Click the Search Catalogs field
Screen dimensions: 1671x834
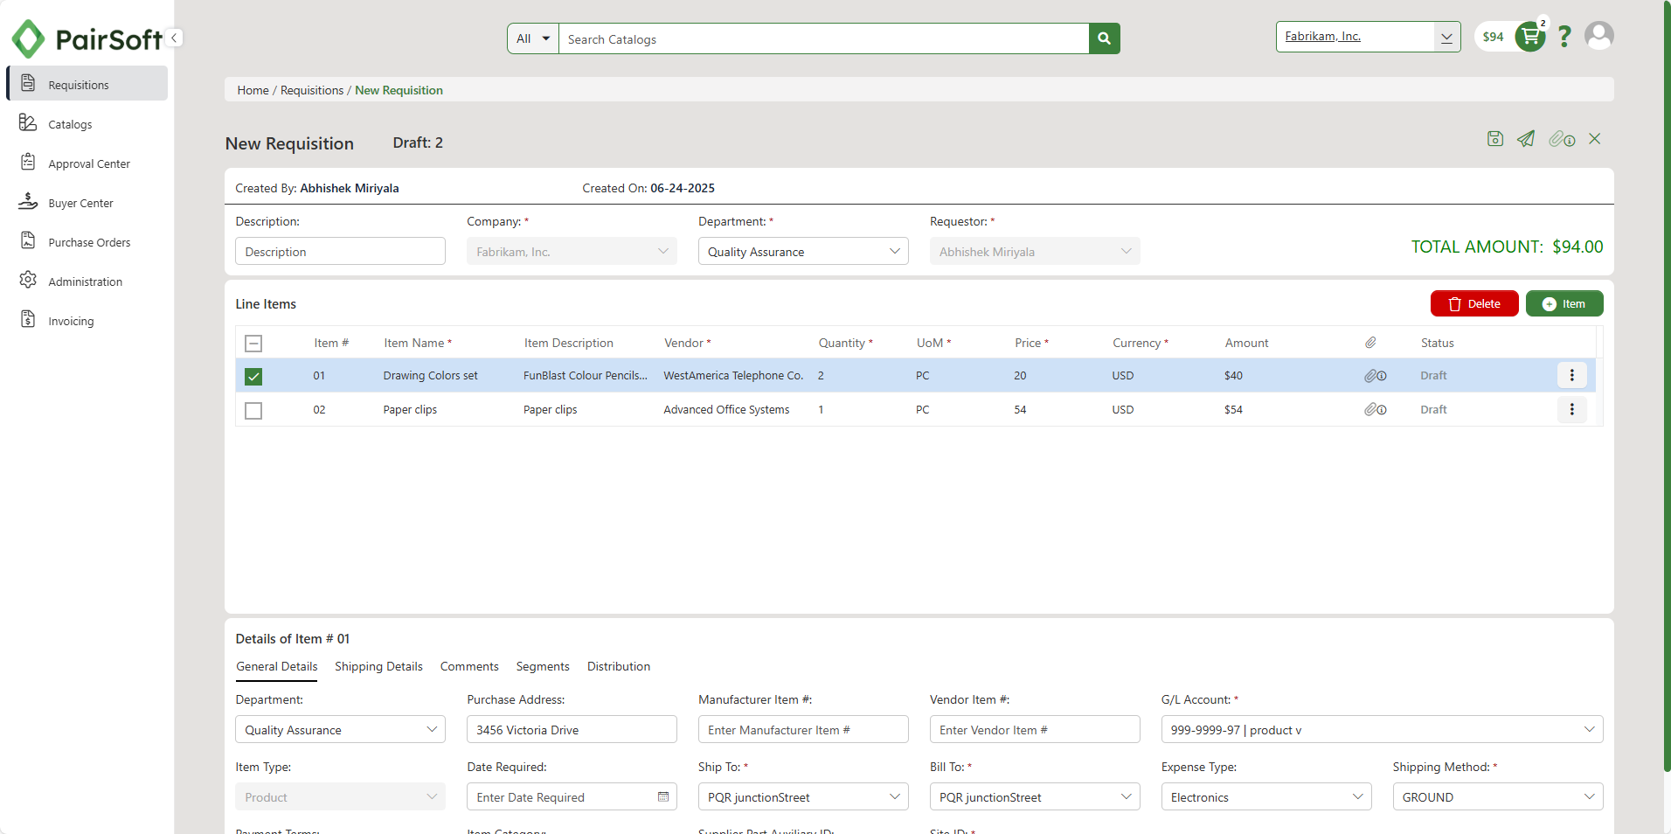click(x=824, y=38)
